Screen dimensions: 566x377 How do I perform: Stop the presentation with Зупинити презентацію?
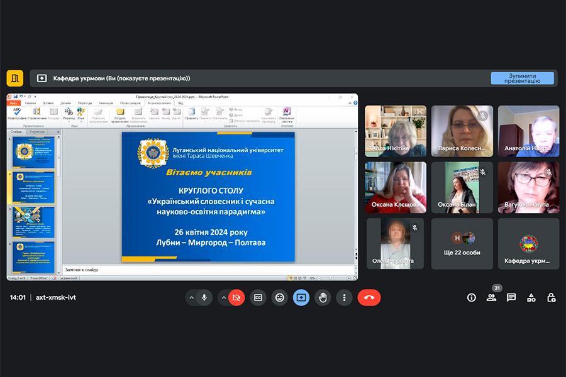point(523,79)
